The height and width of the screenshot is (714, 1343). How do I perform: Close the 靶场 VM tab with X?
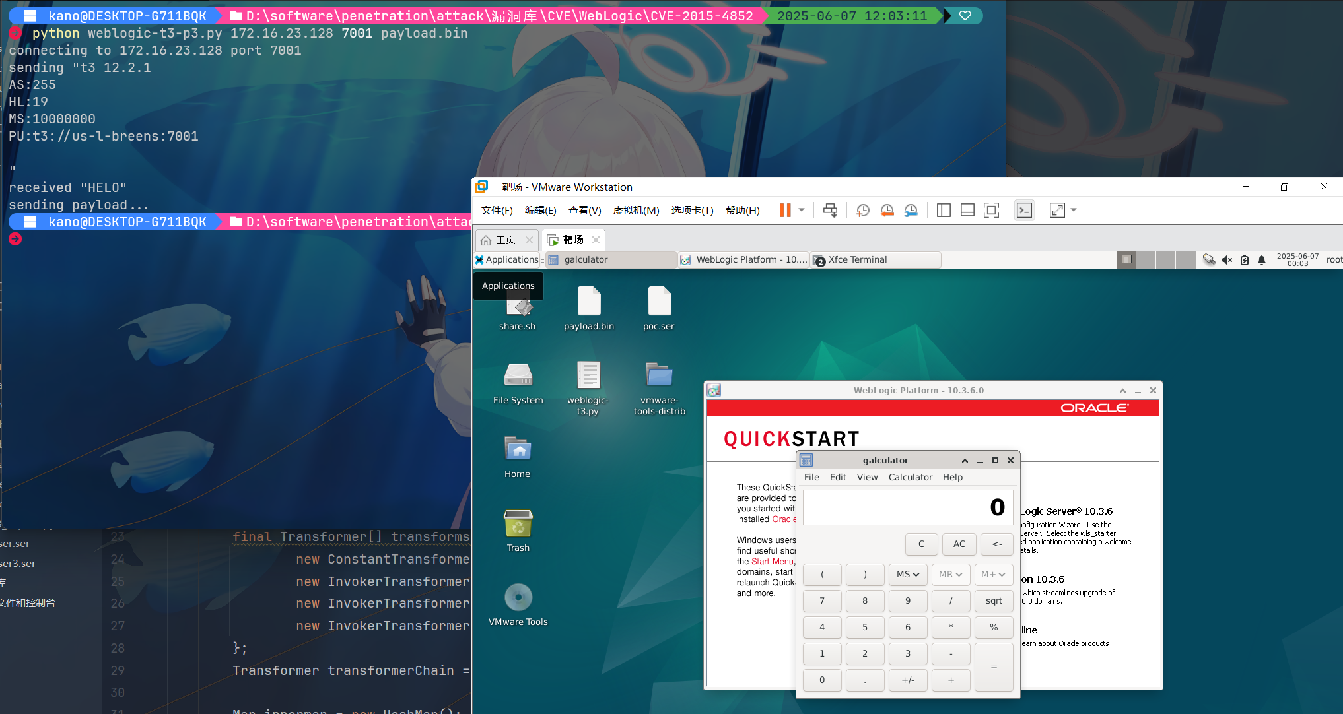tap(596, 240)
